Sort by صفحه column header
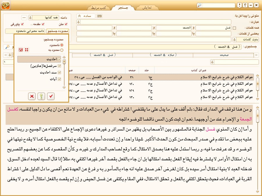Viewport: 262px width, 196px height. click(x=132, y=70)
